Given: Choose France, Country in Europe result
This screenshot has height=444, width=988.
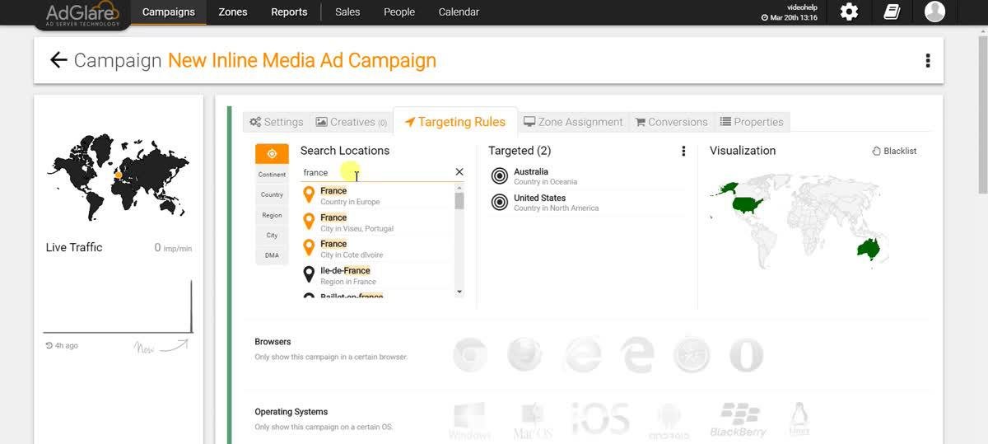Looking at the screenshot, I should [x=350, y=195].
